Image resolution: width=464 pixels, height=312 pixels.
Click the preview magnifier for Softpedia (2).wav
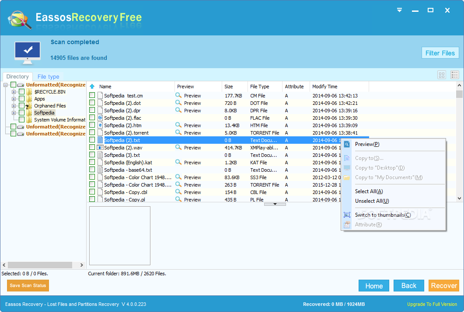pos(178,147)
